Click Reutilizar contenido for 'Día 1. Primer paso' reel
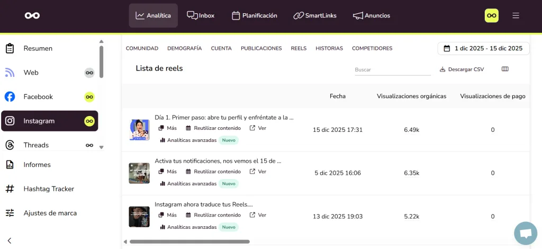Image resolution: width=542 pixels, height=249 pixels. pyautogui.click(x=213, y=128)
